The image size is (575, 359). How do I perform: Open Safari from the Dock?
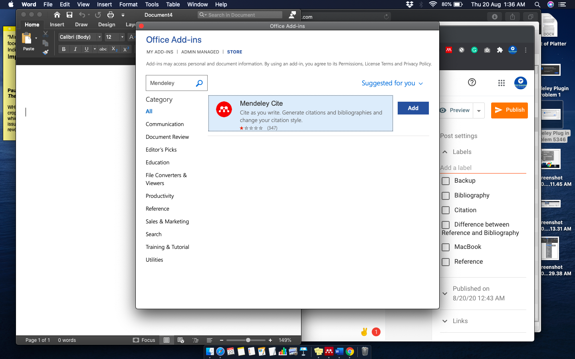click(220, 351)
